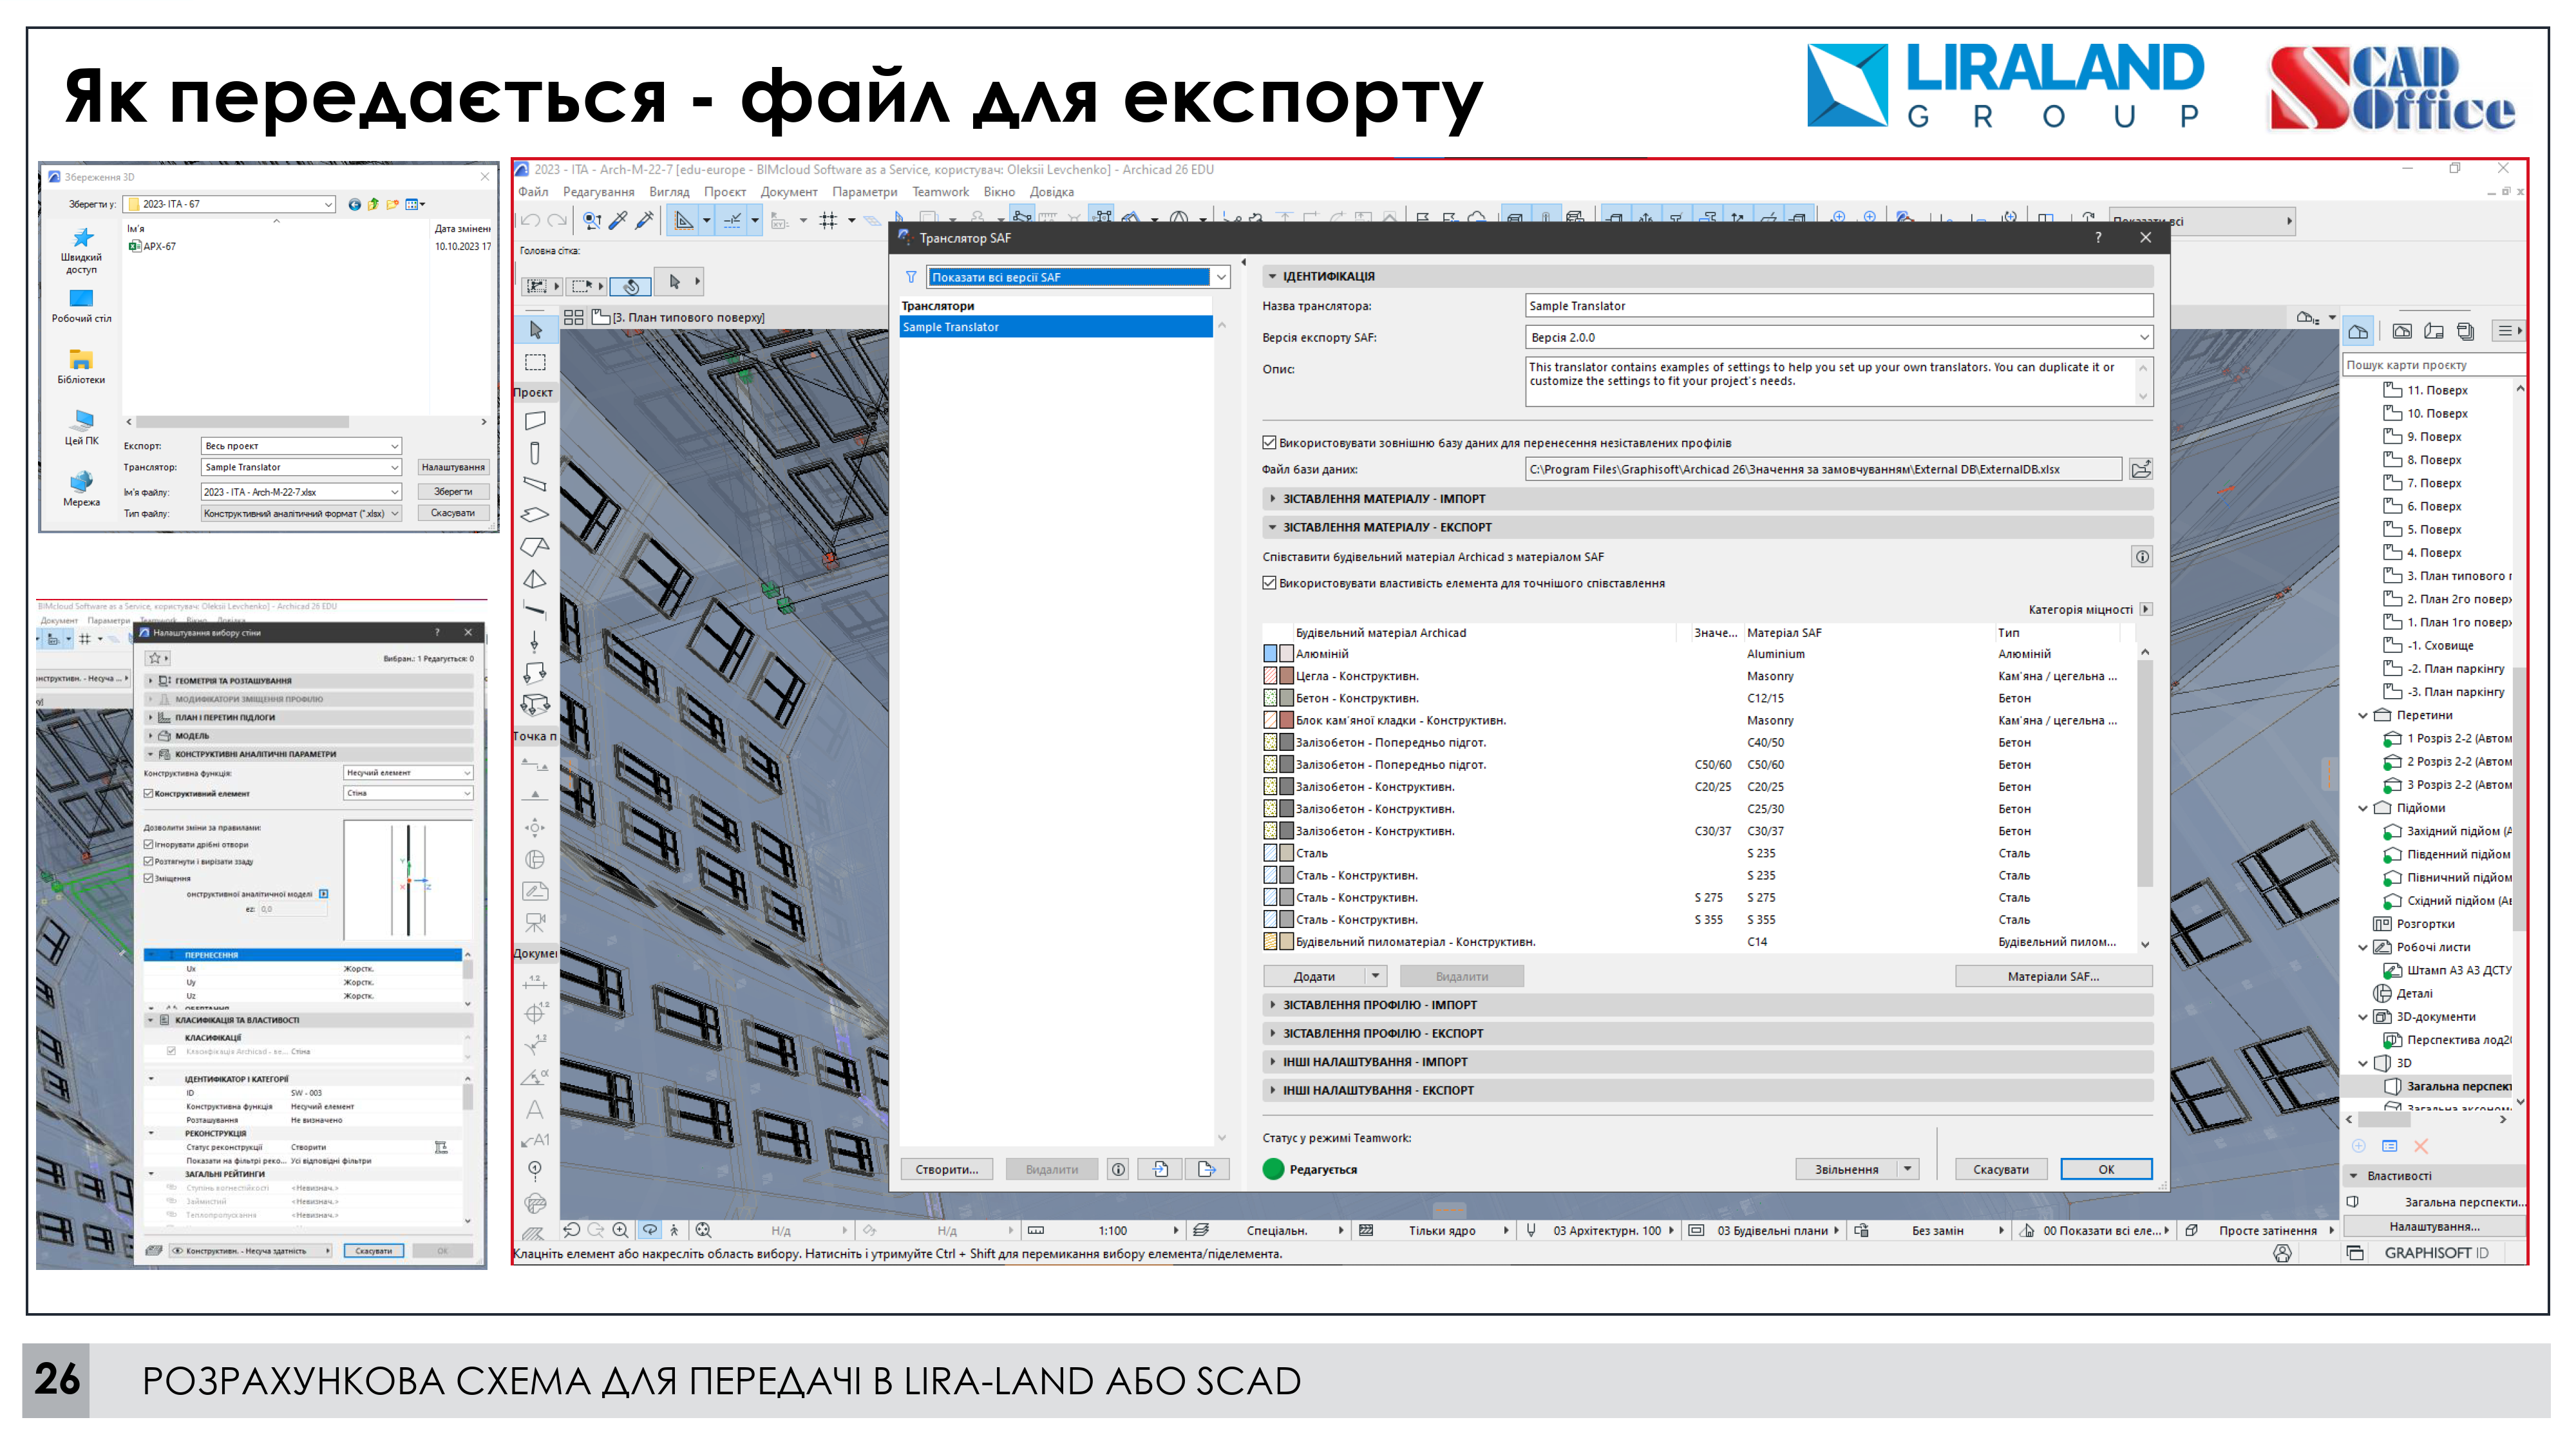Open the Параметри menu
The image size is (2576, 1449).
864,192
